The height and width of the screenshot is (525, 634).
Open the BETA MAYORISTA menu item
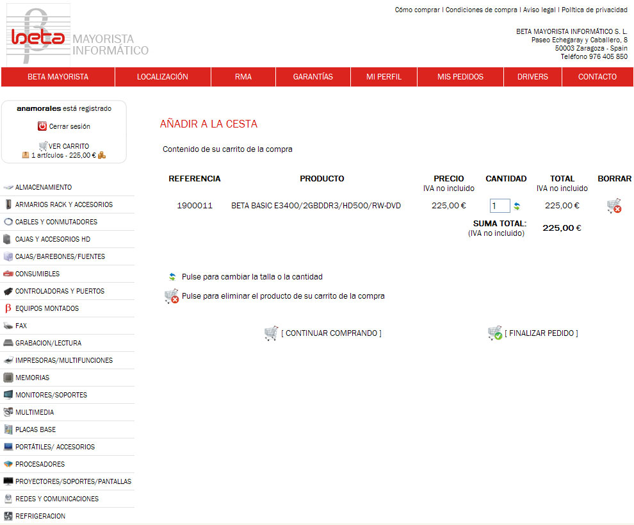coord(58,77)
